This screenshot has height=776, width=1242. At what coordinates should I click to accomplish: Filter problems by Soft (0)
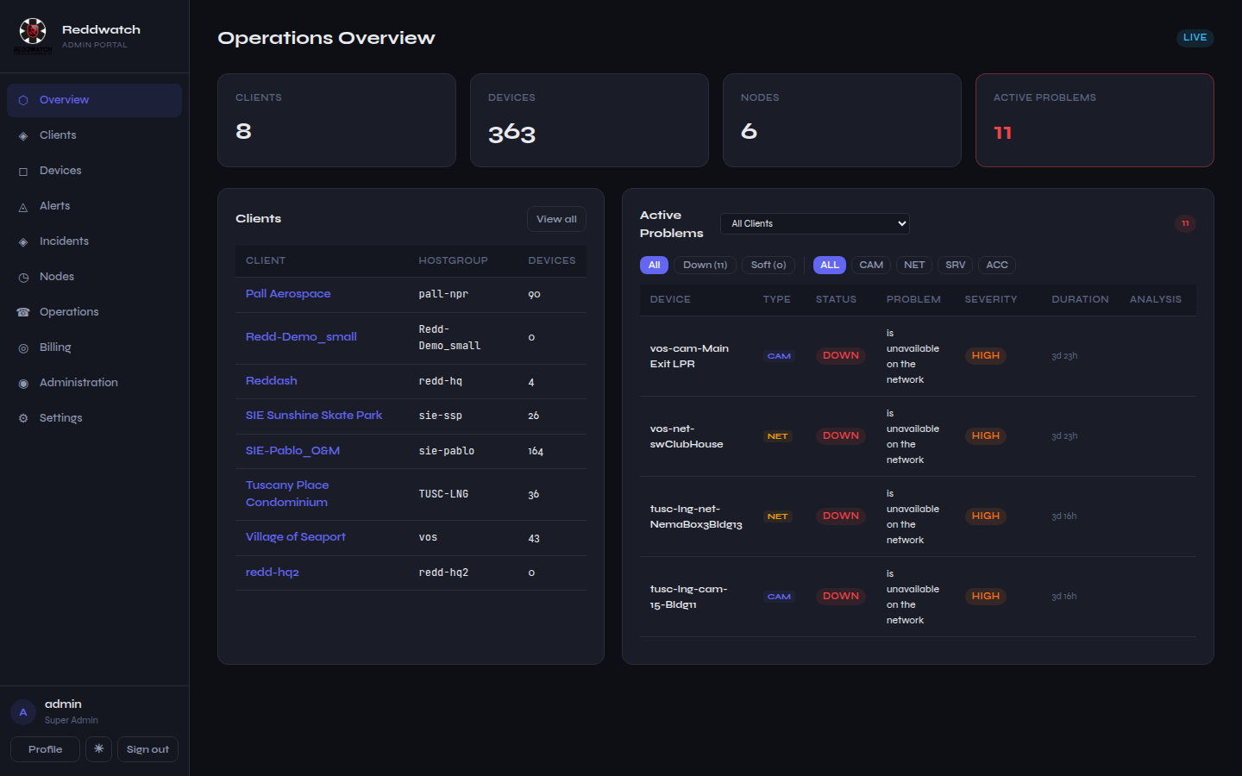click(x=768, y=265)
